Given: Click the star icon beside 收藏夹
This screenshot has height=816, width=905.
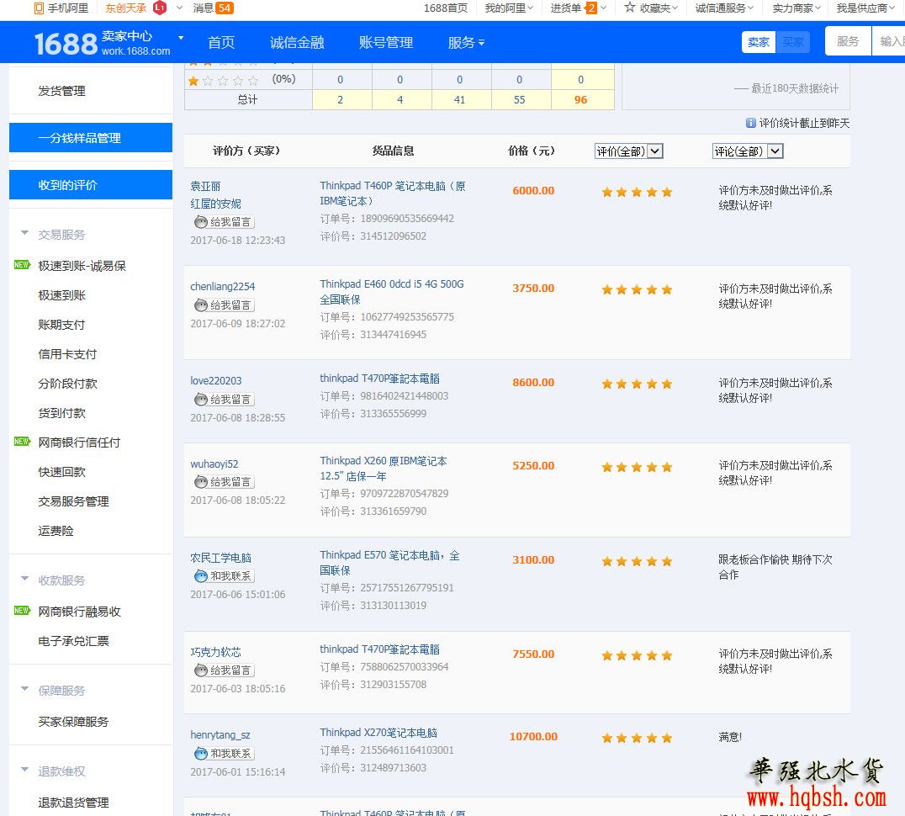Looking at the screenshot, I should [630, 8].
